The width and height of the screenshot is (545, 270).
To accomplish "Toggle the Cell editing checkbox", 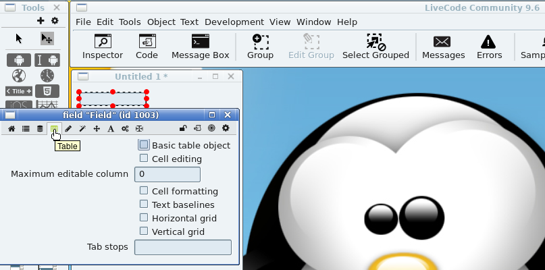I will click(x=144, y=159).
